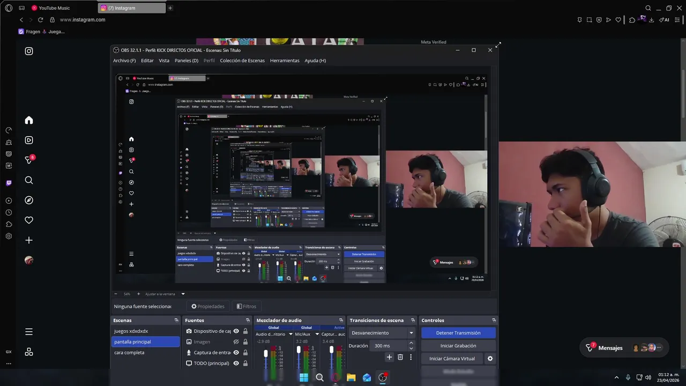Go to Instagram Home in the sidebar
This screenshot has width=686, height=386.
point(29,120)
